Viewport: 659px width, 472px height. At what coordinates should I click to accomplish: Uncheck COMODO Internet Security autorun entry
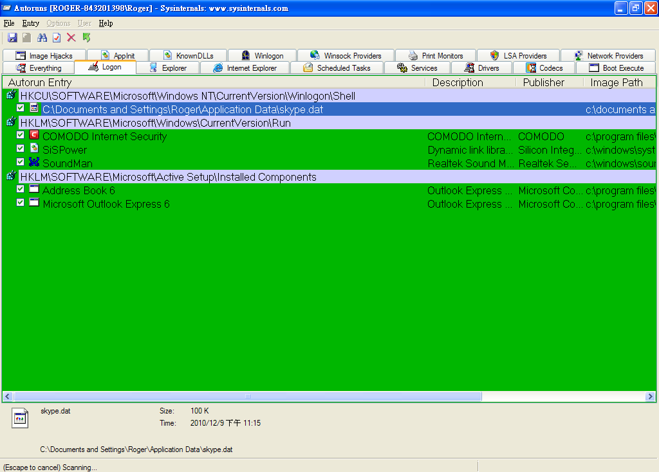coord(20,135)
